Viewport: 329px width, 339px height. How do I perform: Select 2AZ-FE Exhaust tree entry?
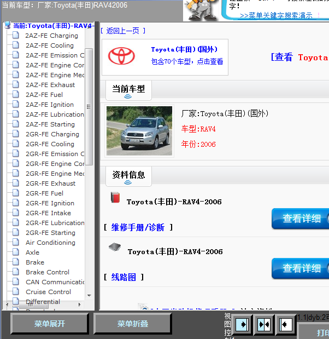tap(50, 85)
